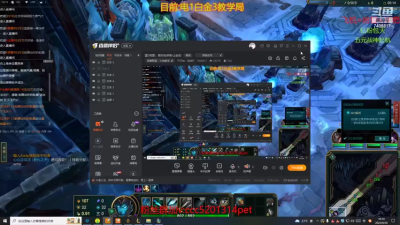Toggle visibility of 文本 4 layer
Screen dimensions: 400x225
click(93, 81)
